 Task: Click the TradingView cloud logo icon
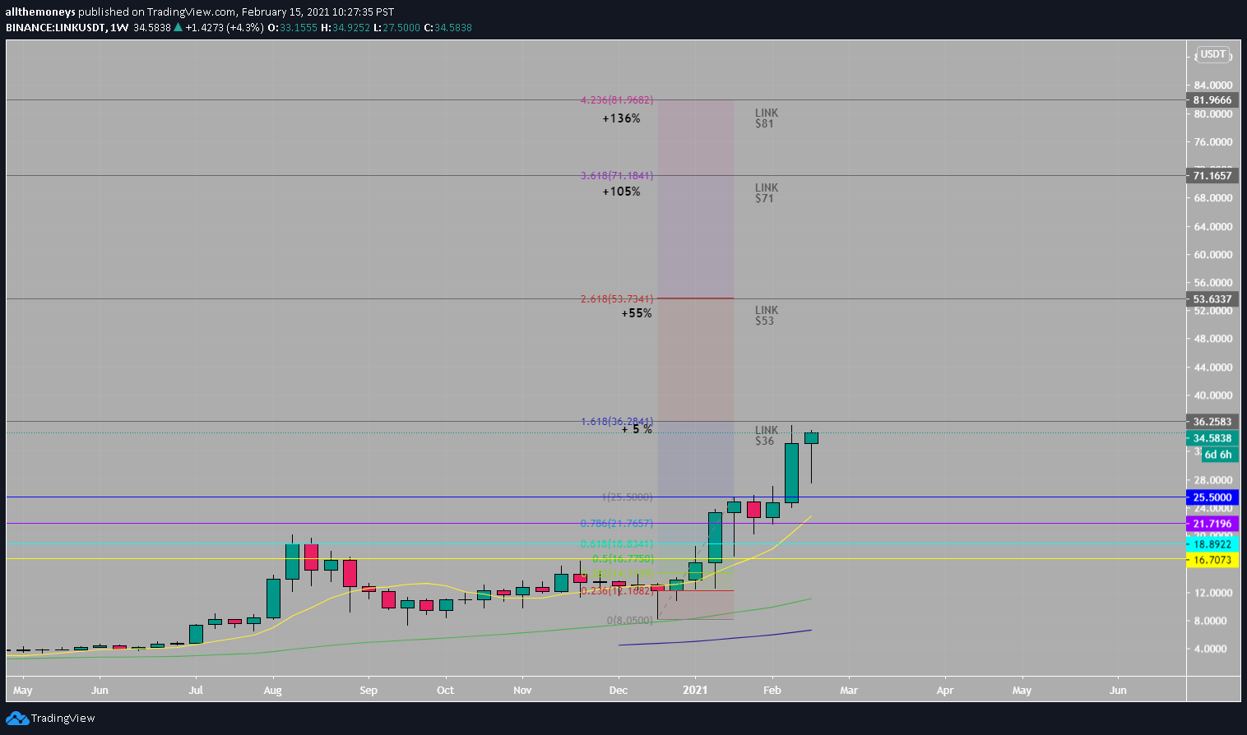click(x=16, y=719)
